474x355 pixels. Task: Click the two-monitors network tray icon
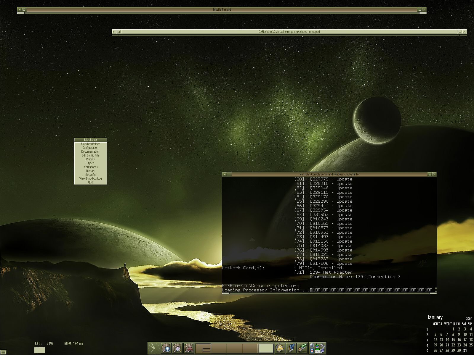click(323, 351)
